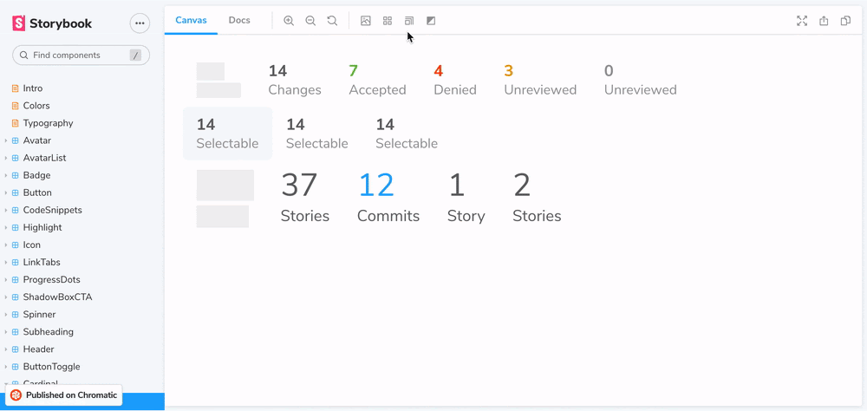Screen dimensions: 867x411
Task: Open the Storybook ellipsis menu button
Action: coord(140,23)
